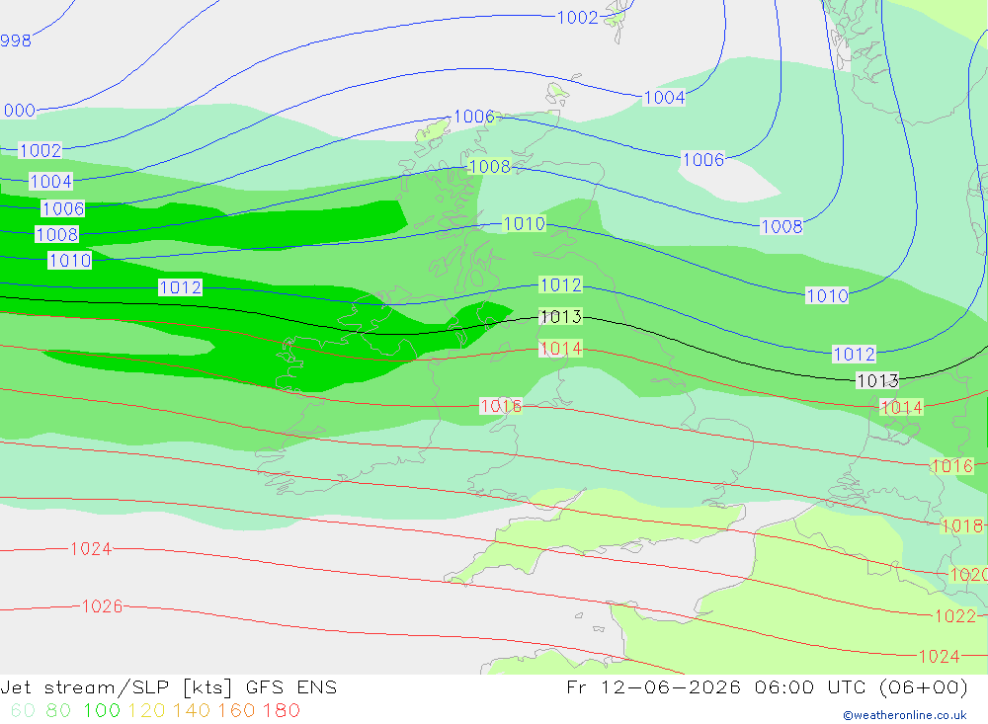
Task: Select the '06:00 UTC (06+00)' time text
Action: coord(861,687)
